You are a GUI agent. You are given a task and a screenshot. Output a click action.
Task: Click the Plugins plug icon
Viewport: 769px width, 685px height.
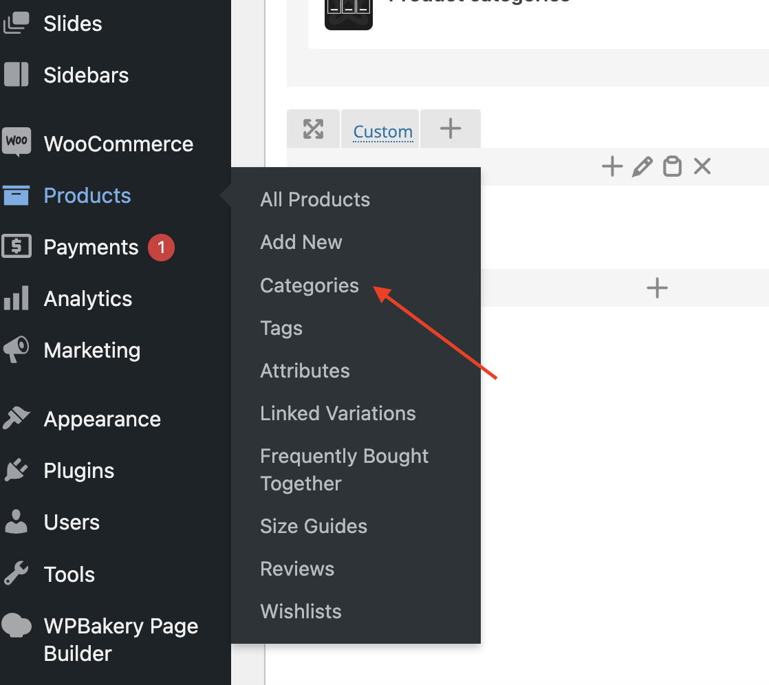[x=17, y=470]
